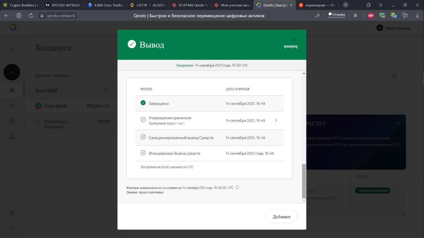Refresh fiat equivalents icon
The image size is (424, 238).
237,187
